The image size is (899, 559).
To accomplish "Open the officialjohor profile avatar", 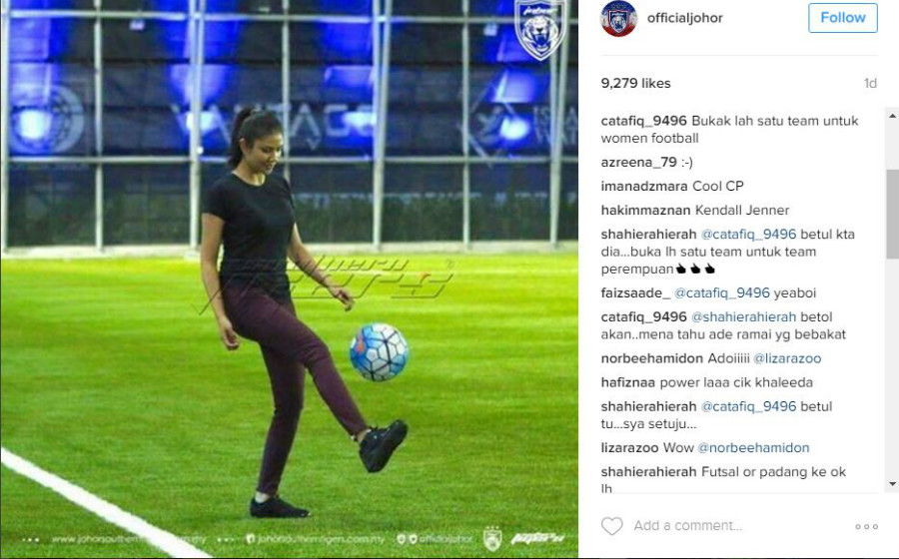I will click(x=618, y=18).
